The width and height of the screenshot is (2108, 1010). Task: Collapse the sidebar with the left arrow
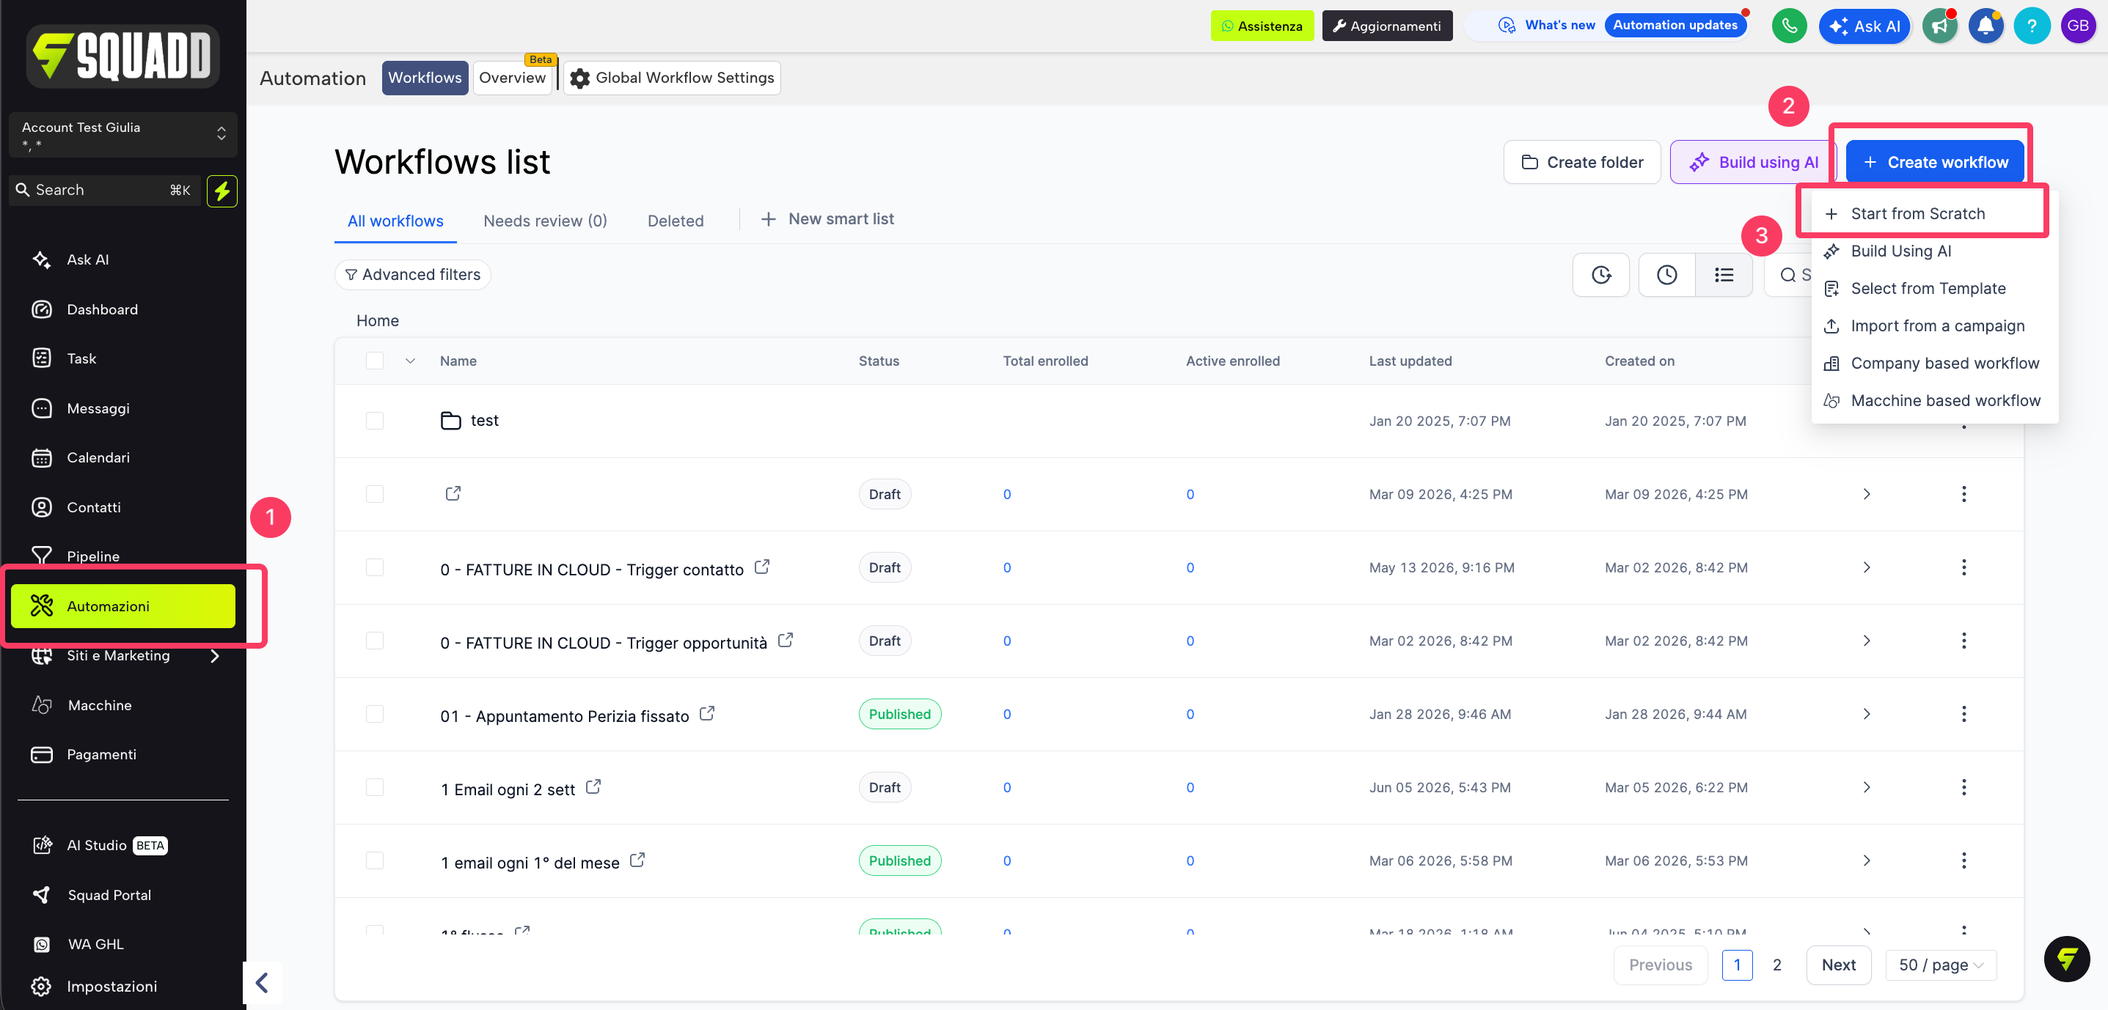coord(262,982)
